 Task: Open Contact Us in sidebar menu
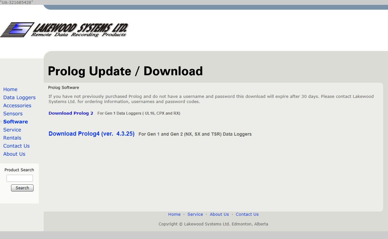(16, 146)
